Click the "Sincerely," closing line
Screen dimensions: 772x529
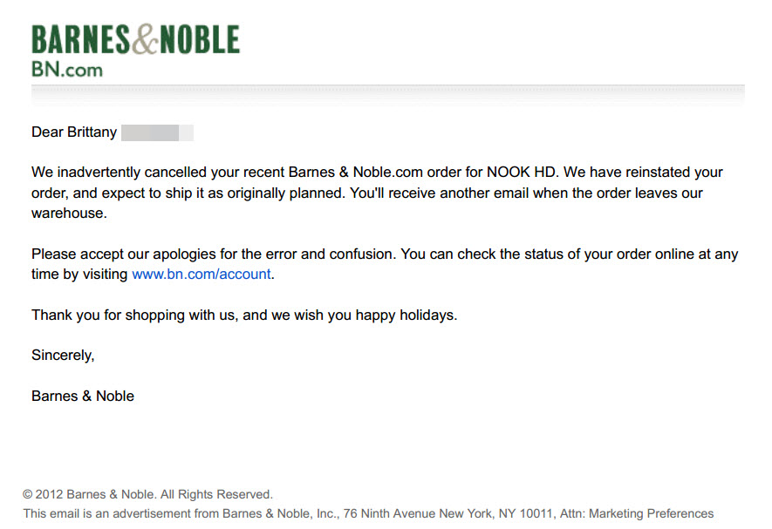coord(63,356)
